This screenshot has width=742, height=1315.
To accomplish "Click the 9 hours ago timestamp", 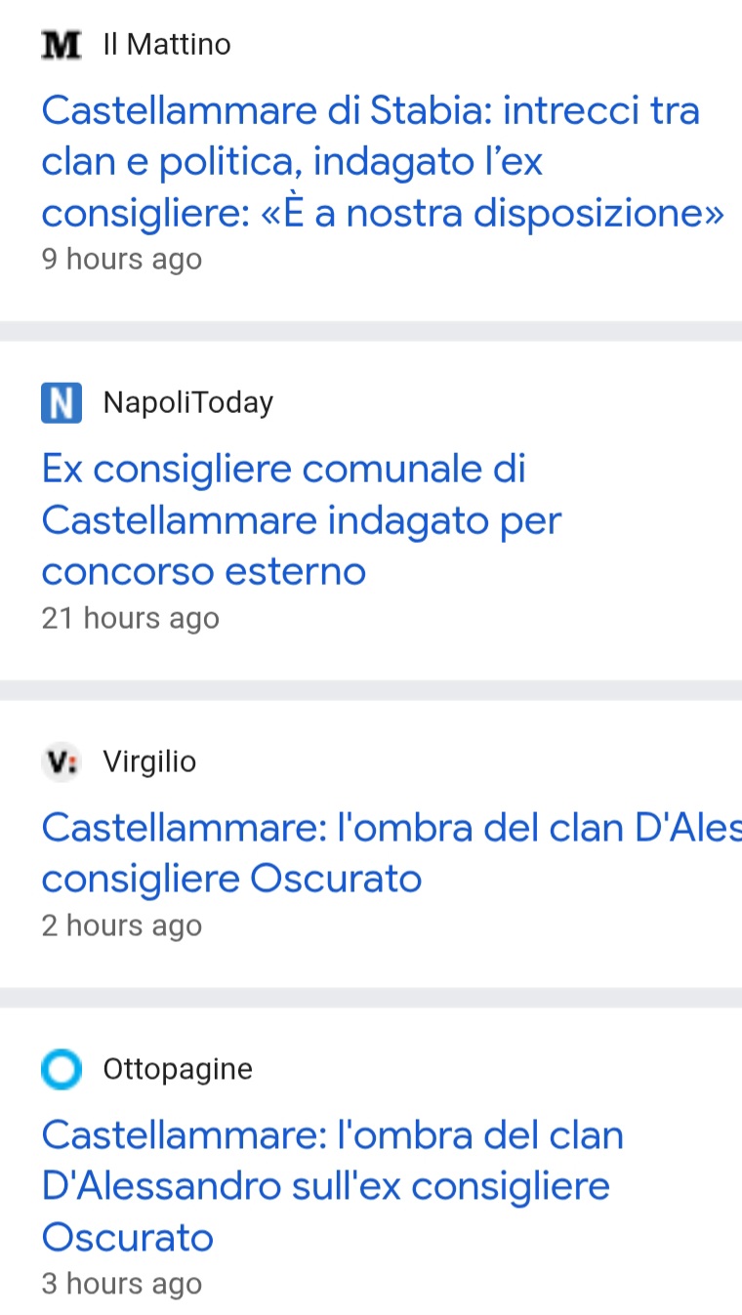I will tap(121, 259).
